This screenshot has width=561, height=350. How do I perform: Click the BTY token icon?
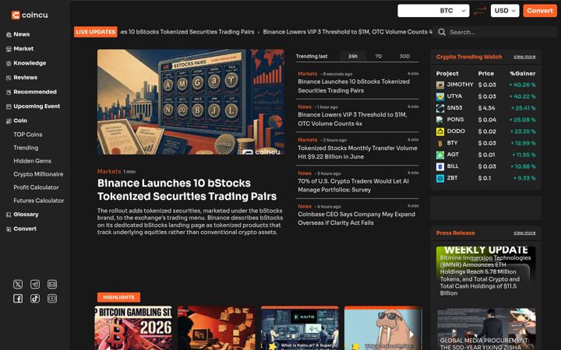click(440, 143)
